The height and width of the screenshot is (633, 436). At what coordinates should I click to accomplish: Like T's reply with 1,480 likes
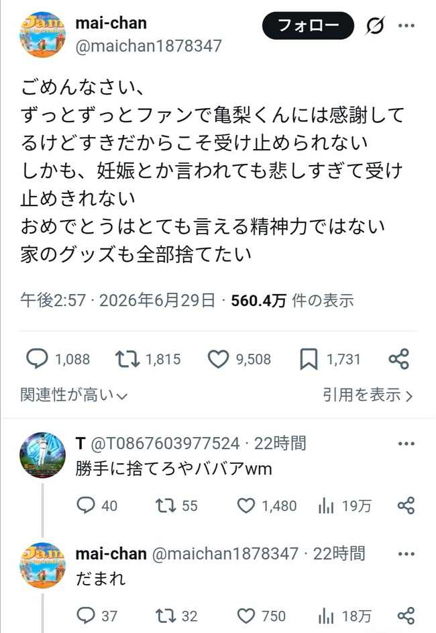(246, 505)
